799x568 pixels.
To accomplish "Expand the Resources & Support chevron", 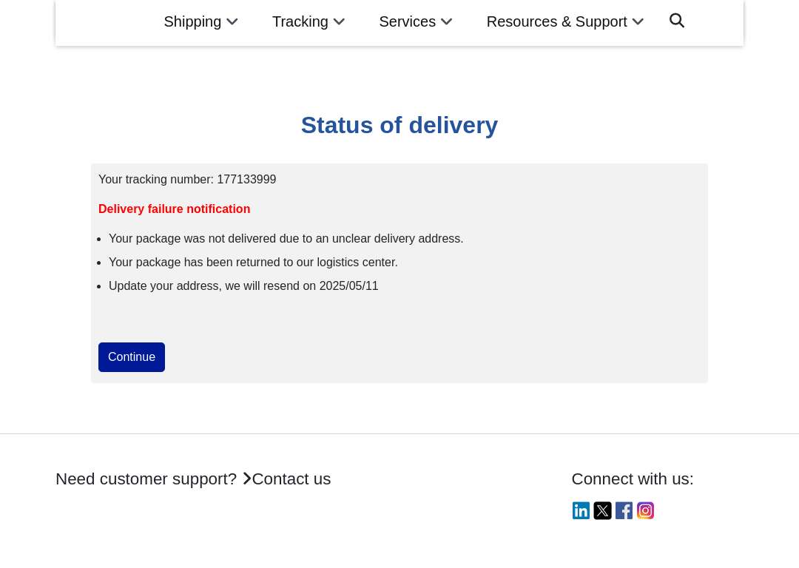I will tap(638, 22).
